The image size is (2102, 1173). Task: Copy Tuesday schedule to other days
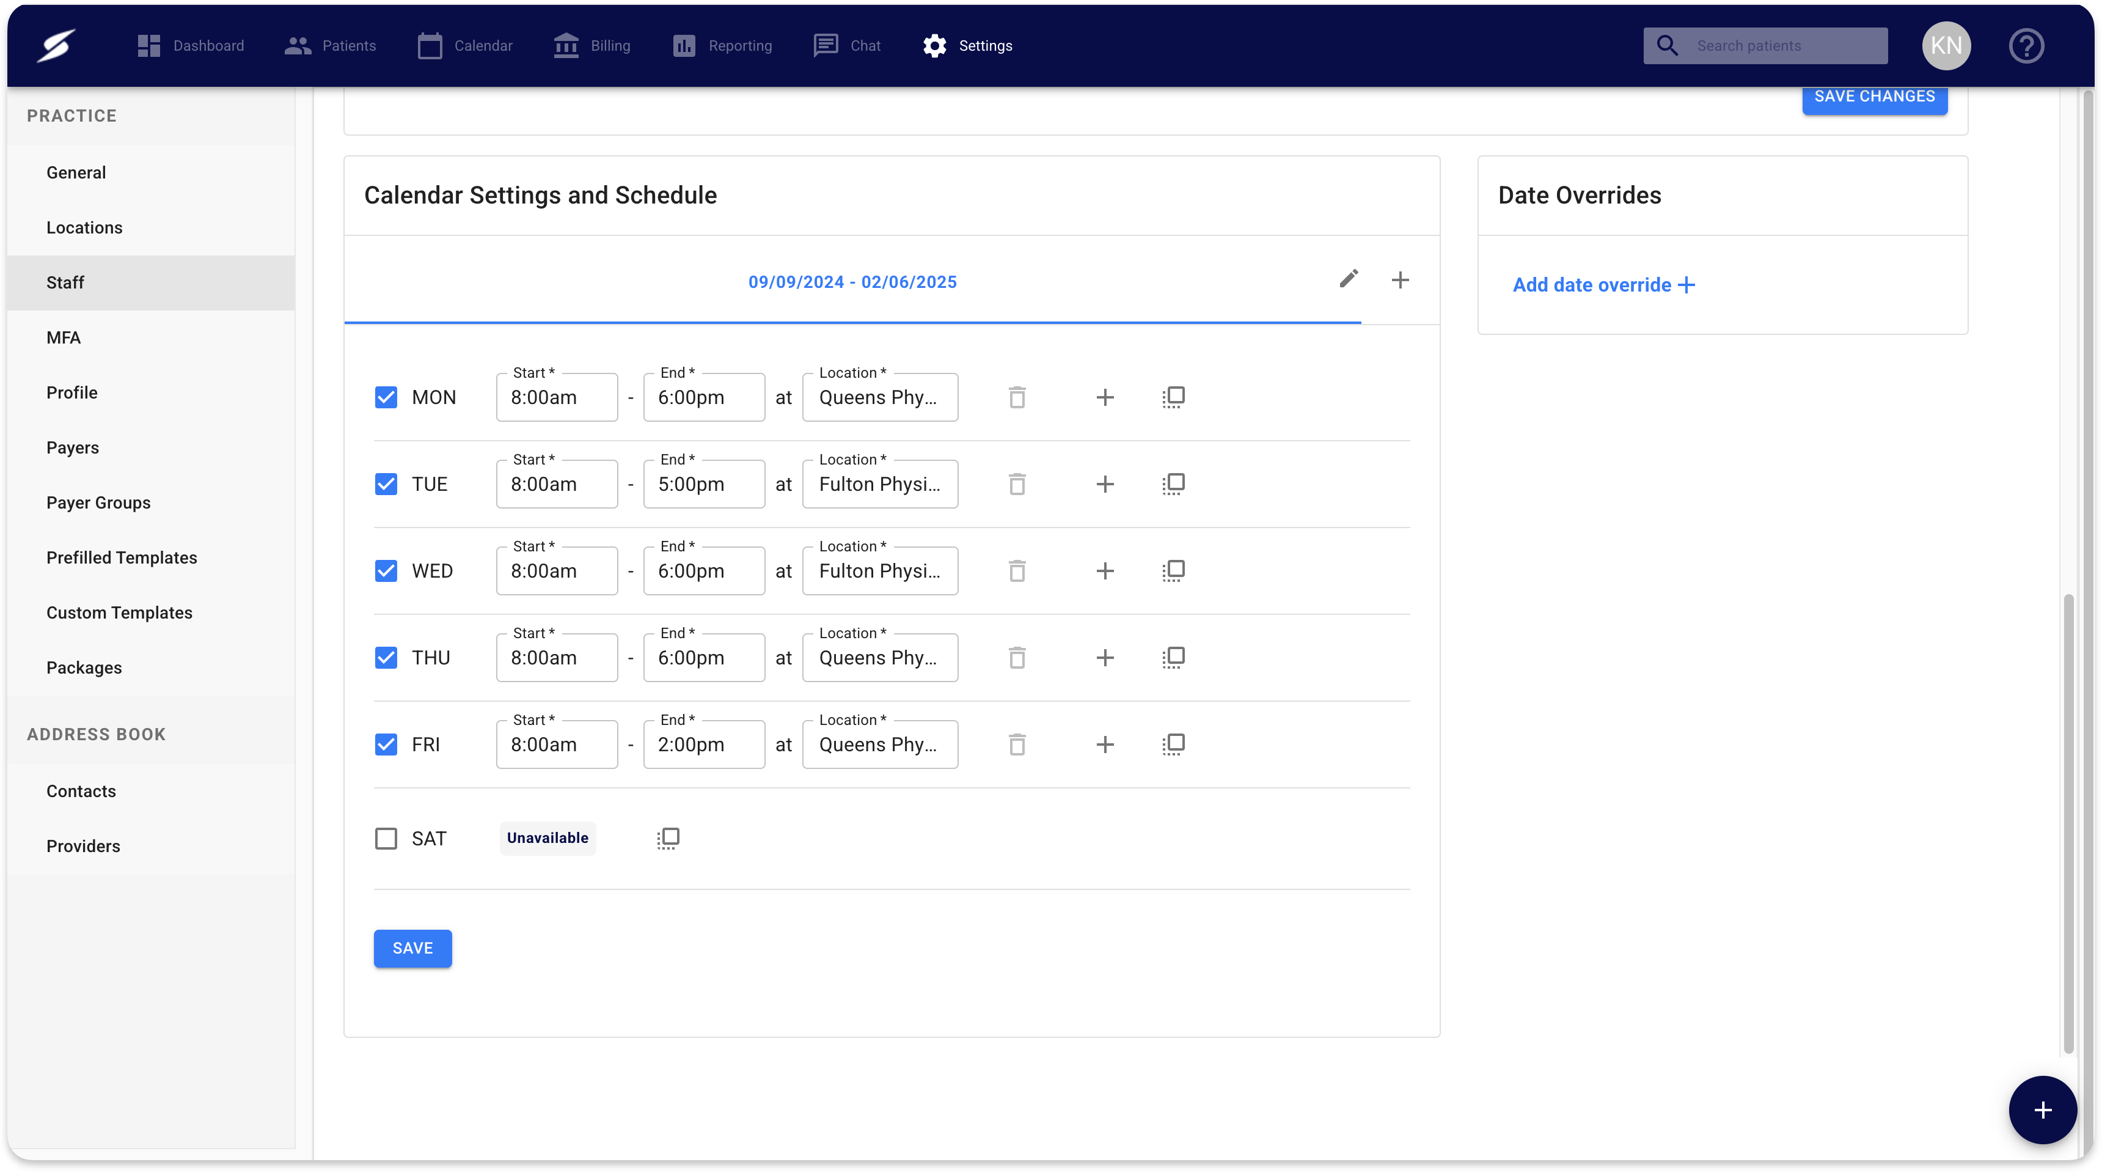(x=1173, y=484)
